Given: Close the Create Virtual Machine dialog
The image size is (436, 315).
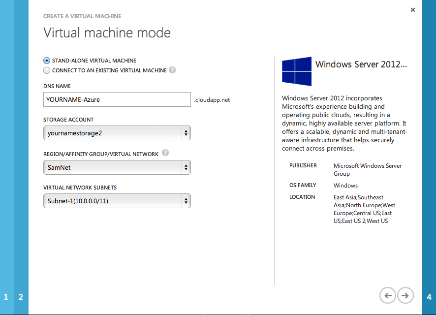Looking at the screenshot, I should click(x=413, y=10).
